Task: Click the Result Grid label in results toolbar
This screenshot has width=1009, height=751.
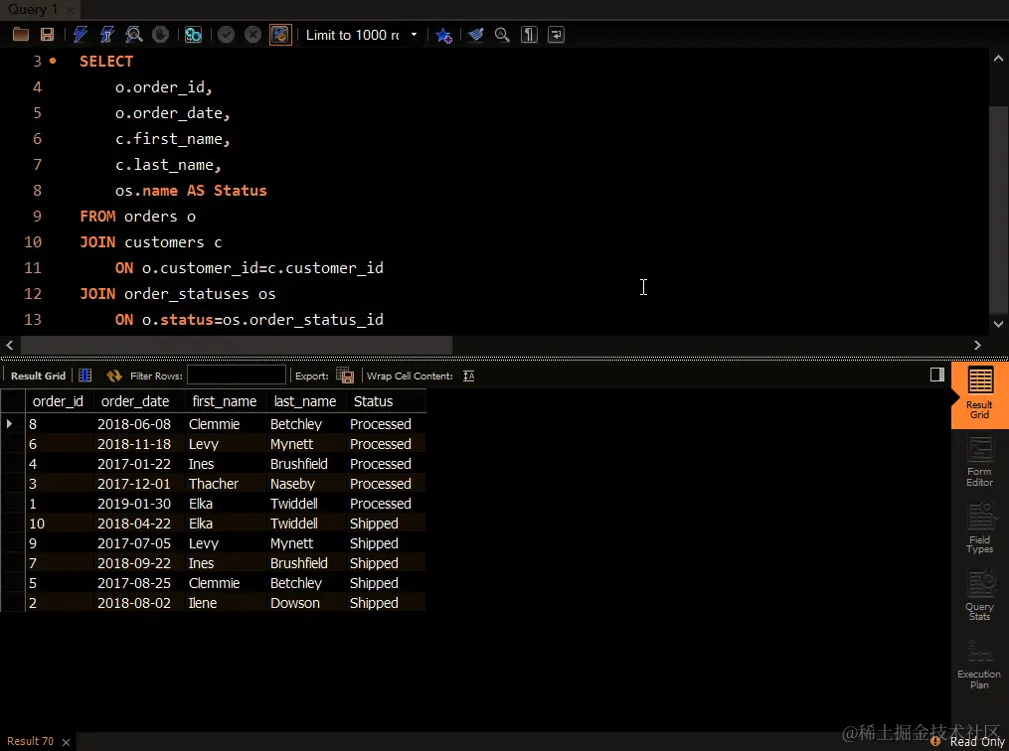Action: click(x=38, y=376)
